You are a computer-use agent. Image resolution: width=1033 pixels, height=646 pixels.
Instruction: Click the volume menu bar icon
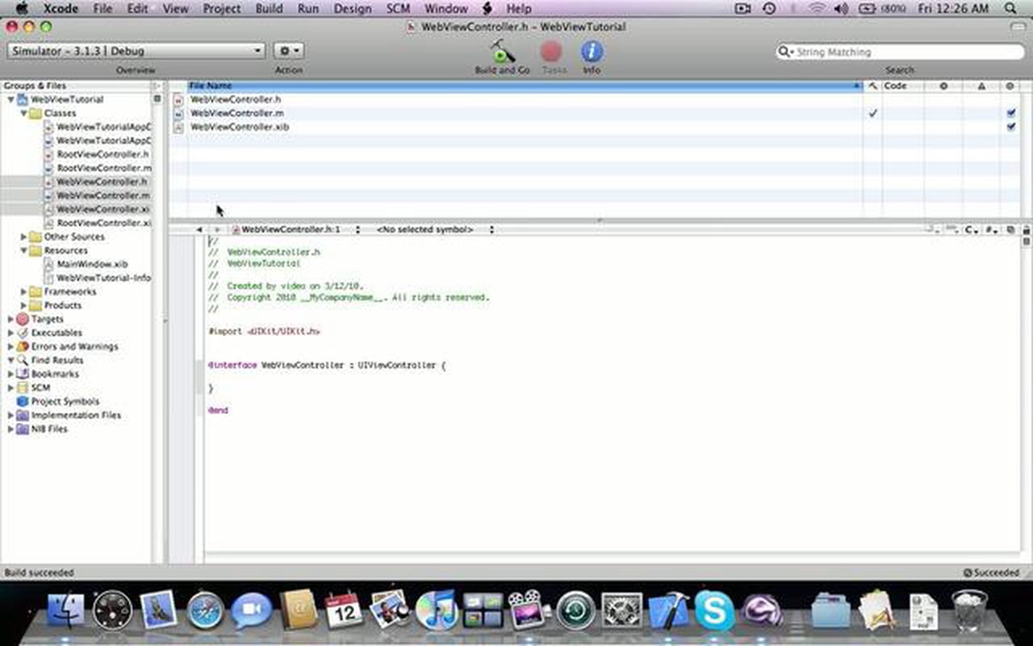pos(840,9)
